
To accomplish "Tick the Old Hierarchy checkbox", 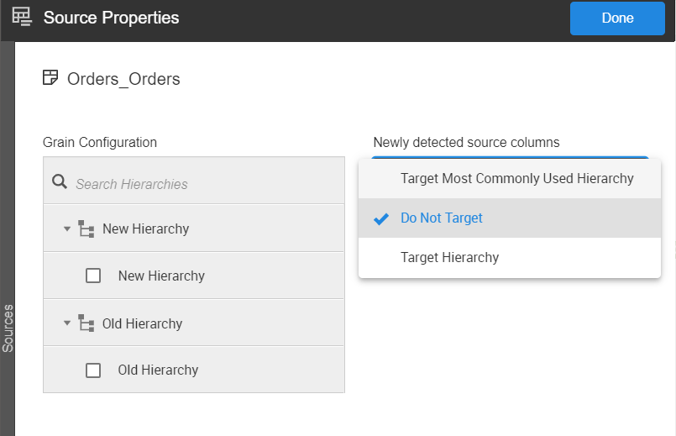I will [x=94, y=370].
